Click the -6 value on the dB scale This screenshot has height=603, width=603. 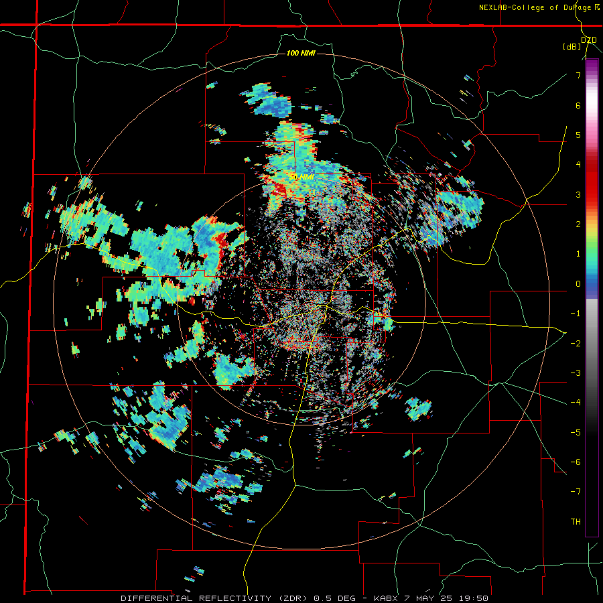click(x=576, y=462)
